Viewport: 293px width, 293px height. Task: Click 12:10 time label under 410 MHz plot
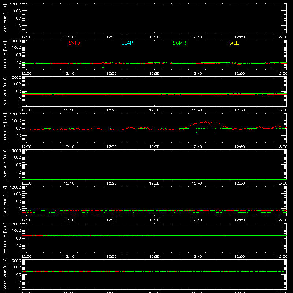point(69,74)
